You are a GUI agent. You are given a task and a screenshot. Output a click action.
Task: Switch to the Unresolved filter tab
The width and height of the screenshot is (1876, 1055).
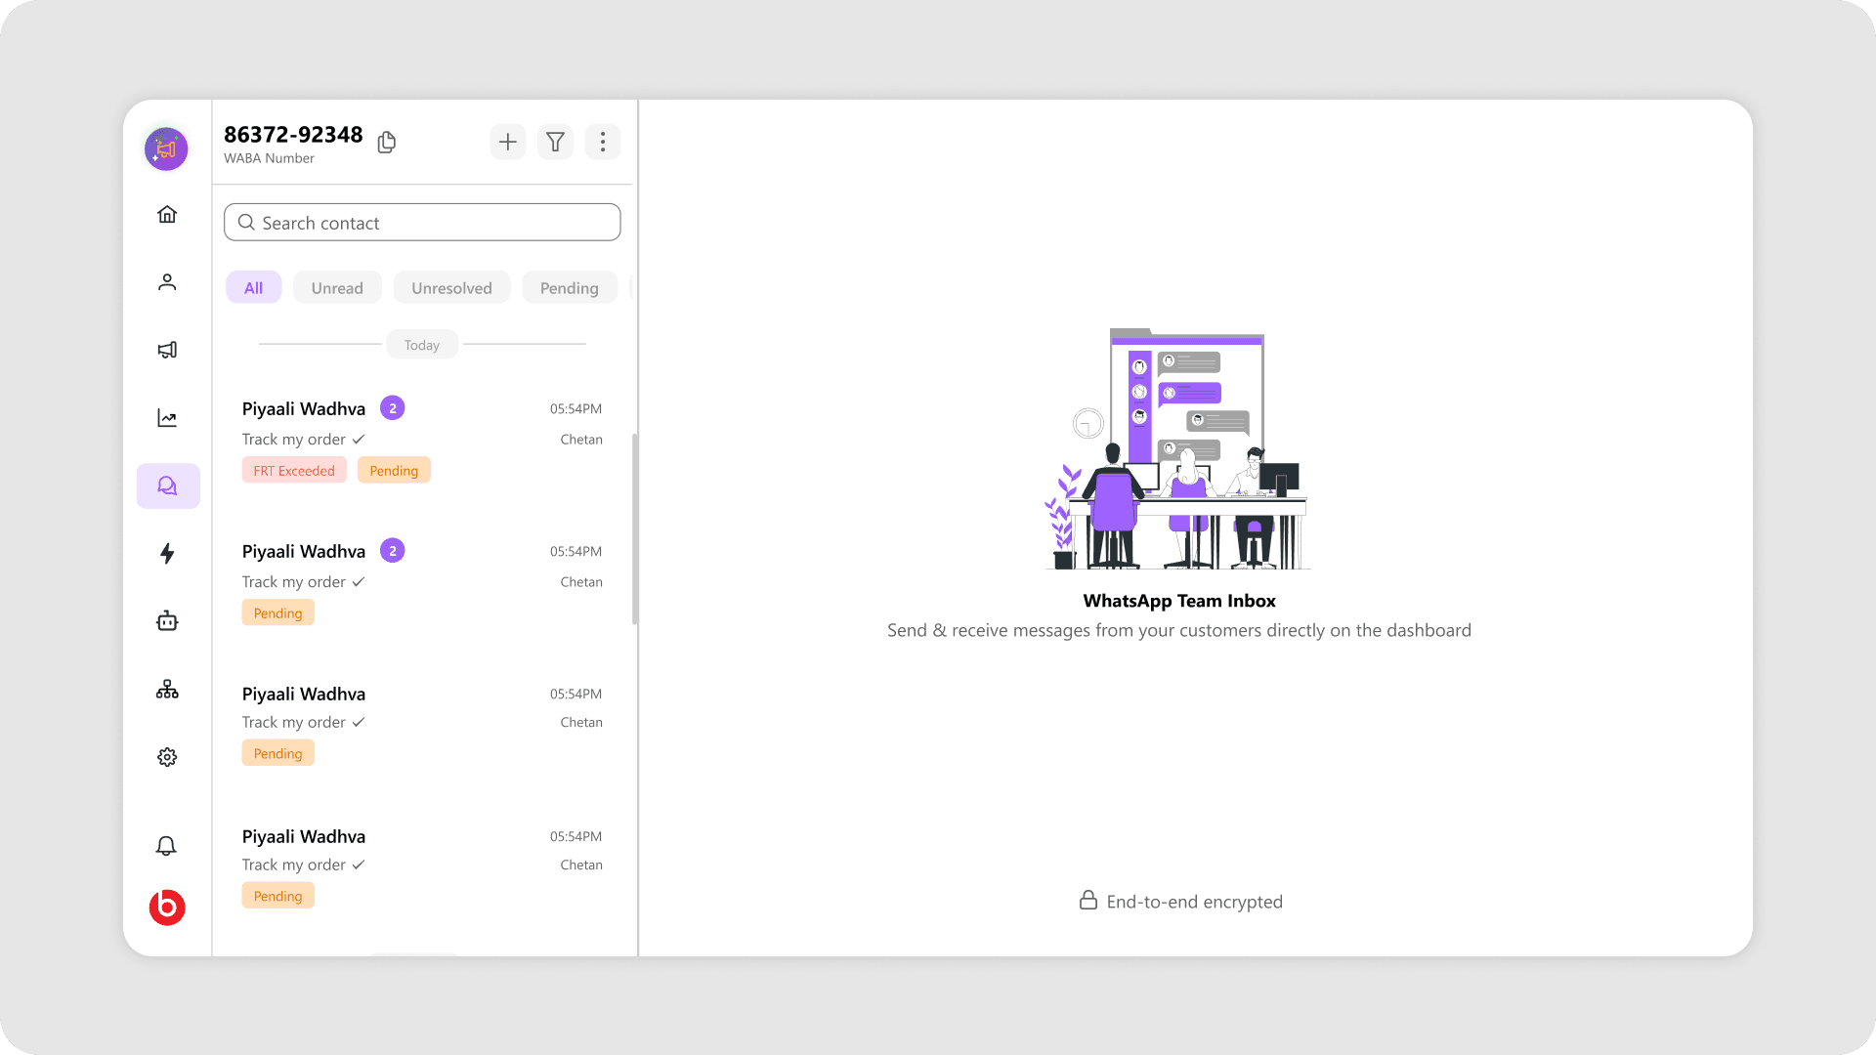[x=451, y=287]
